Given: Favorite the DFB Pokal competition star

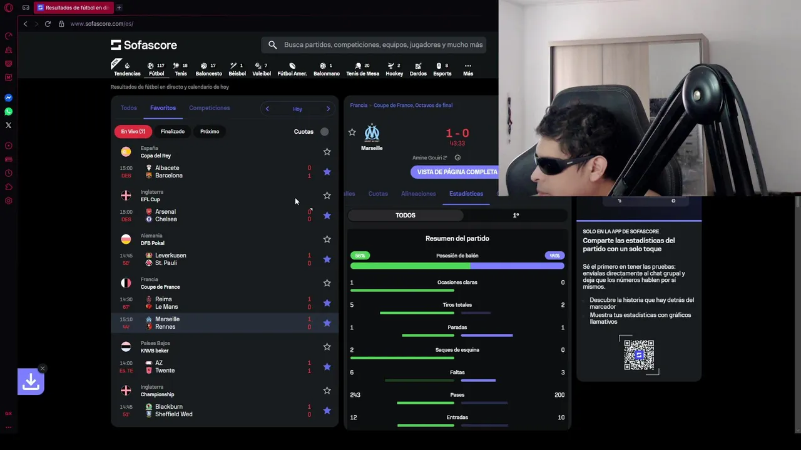Looking at the screenshot, I should [x=327, y=239].
